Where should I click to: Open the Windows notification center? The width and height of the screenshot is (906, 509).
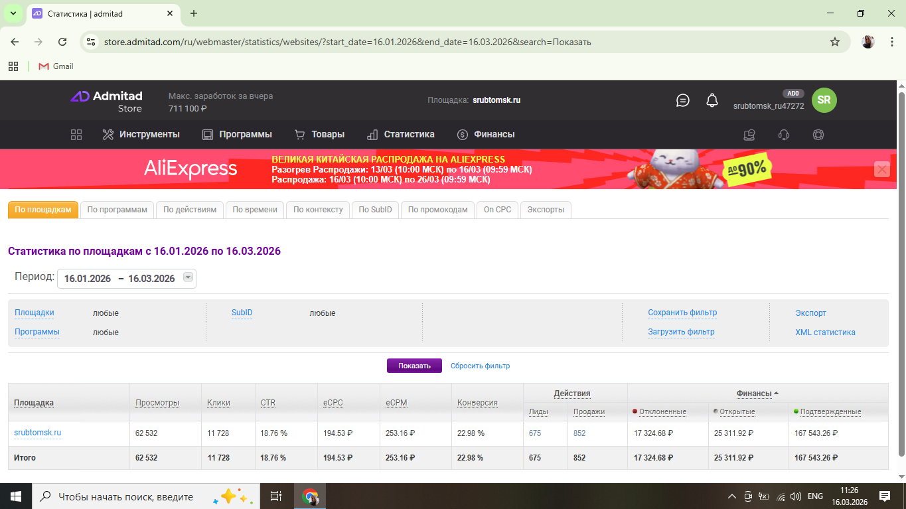(x=884, y=496)
